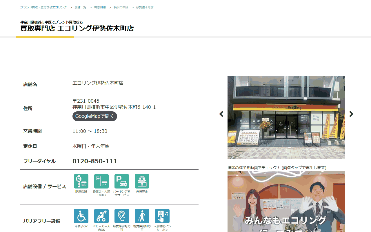Open the storefront photo in the carousel

[286, 117]
